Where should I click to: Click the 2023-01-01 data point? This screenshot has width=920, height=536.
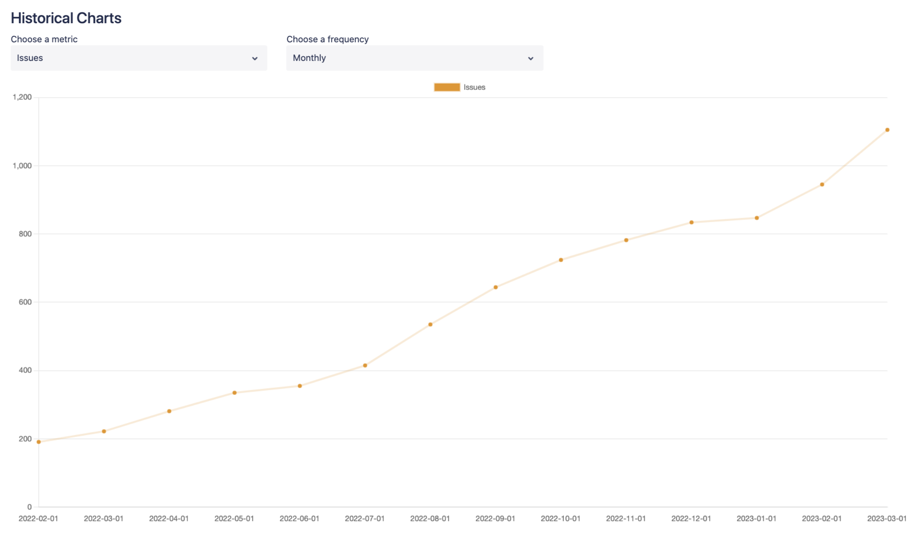tap(757, 218)
